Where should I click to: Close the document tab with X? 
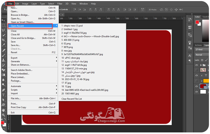pos(63,15)
